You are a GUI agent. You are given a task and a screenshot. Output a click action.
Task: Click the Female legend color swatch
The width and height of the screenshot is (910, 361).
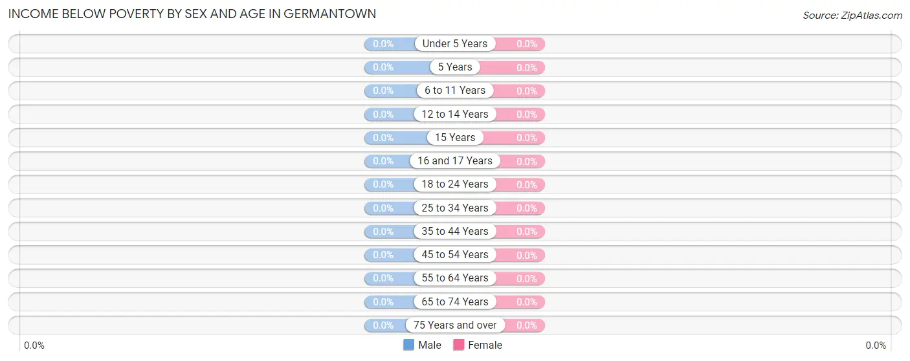tap(459, 345)
